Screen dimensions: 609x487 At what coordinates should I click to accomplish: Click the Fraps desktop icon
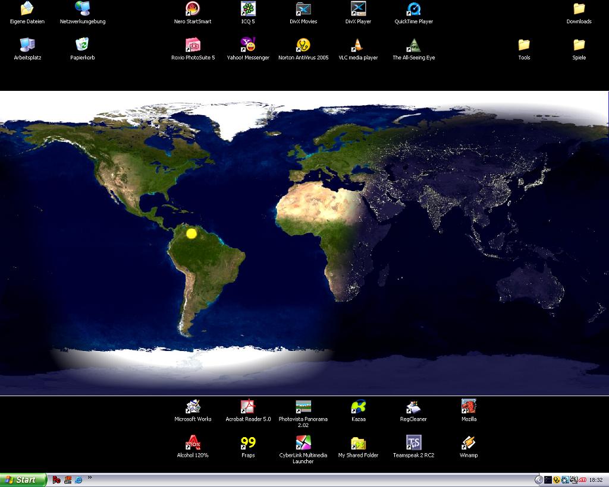coord(248,443)
